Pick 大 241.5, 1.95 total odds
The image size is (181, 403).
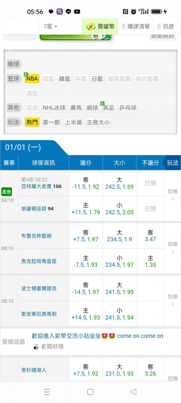(x=119, y=289)
